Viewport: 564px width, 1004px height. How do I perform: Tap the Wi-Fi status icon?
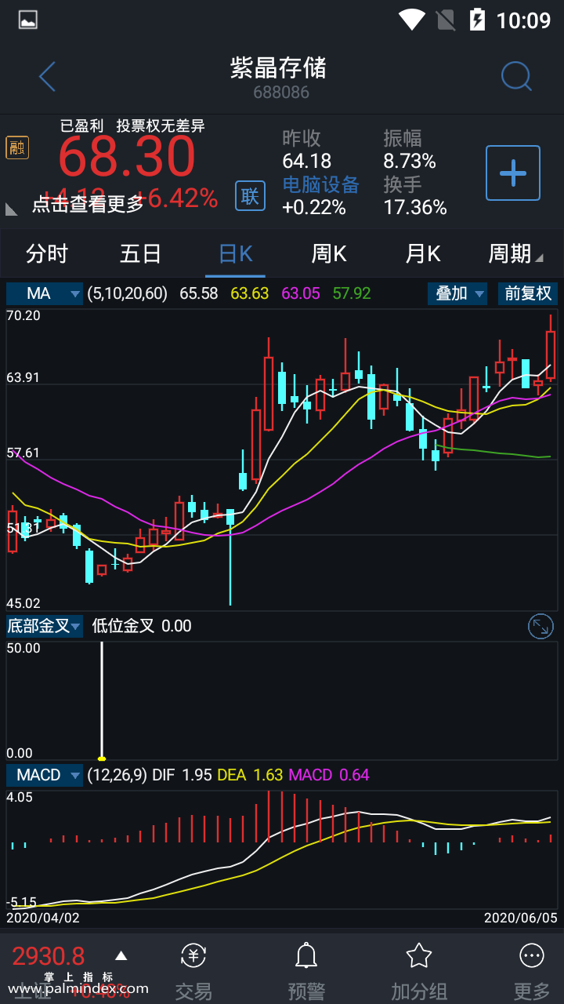411,19
